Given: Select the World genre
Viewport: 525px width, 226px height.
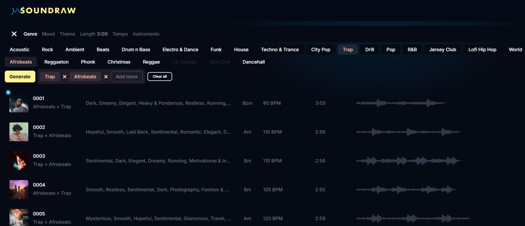Looking at the screenshot, I should 515,49.
